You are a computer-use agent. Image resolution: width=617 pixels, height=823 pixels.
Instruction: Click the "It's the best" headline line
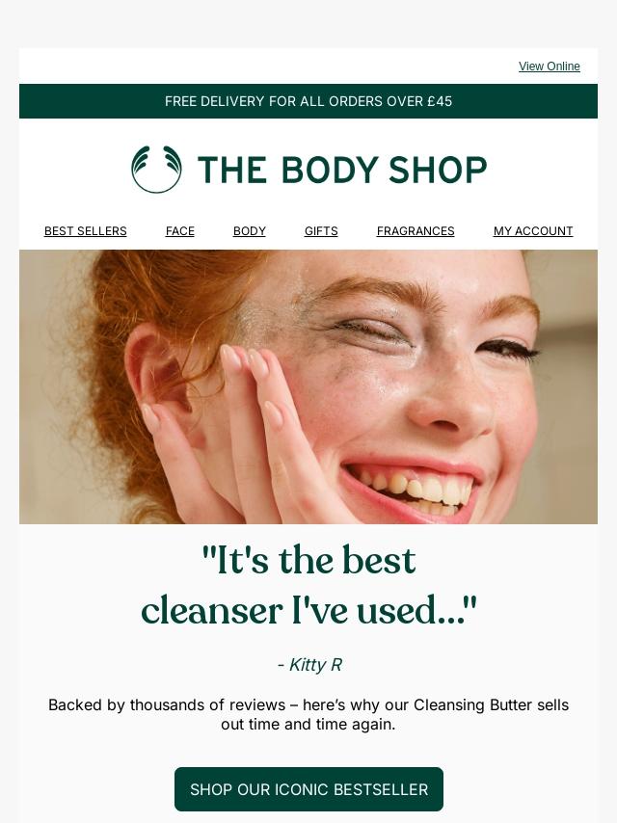click(308, 561)
